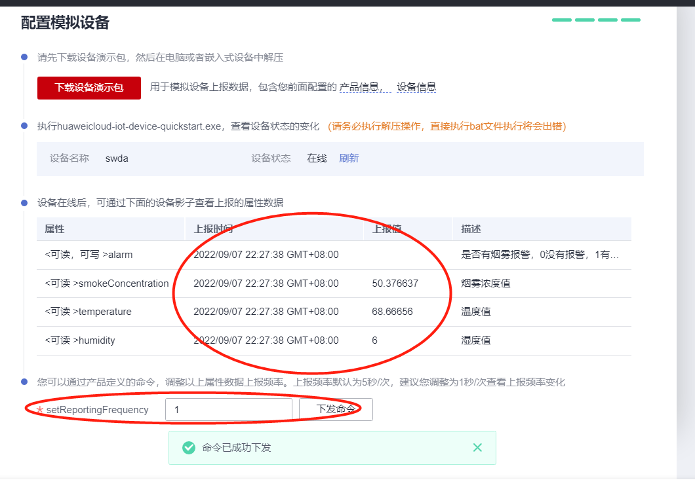Click the temperature row report timestamp
Screen dimensions: 695x493
point(266,312)
